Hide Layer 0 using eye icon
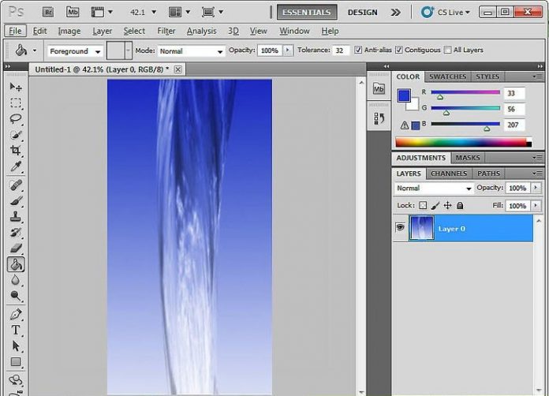Viewport: 549px width, 396px height. tap(400, 228)
